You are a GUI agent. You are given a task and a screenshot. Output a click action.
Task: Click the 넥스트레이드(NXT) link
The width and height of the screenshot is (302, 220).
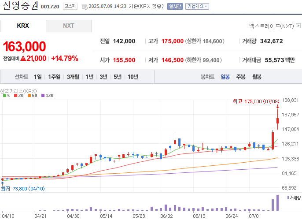[272, 26]
